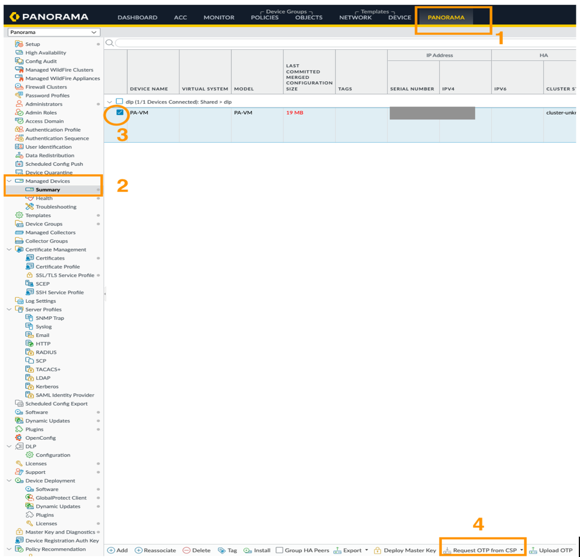580x557 pixels.
Task: Open the Managed Collectors icon
Action: coord(19,233)
